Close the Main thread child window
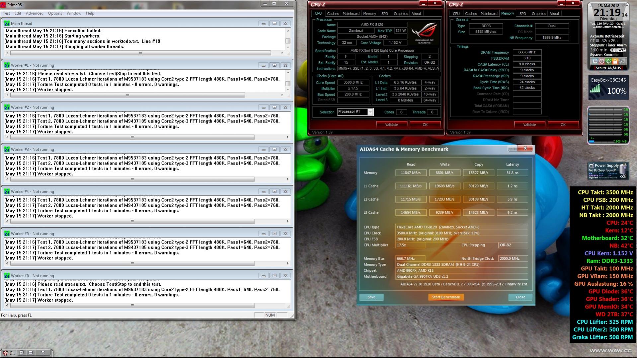Image resolution: width=637 pixels, height=358 pixels. point(285,24)
